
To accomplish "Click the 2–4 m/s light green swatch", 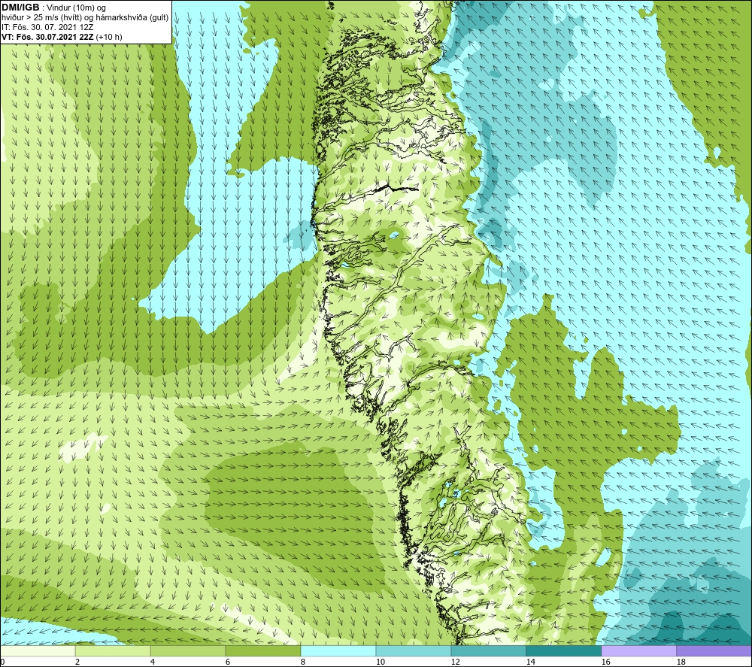I will coord(113,650).
